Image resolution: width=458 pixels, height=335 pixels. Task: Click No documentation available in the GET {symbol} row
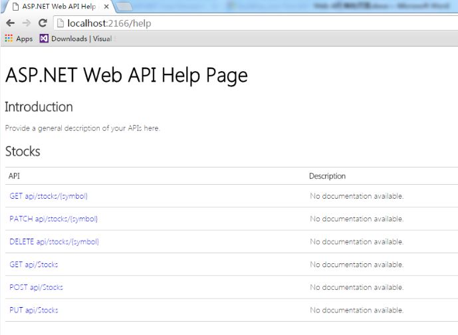click(357, 196)
